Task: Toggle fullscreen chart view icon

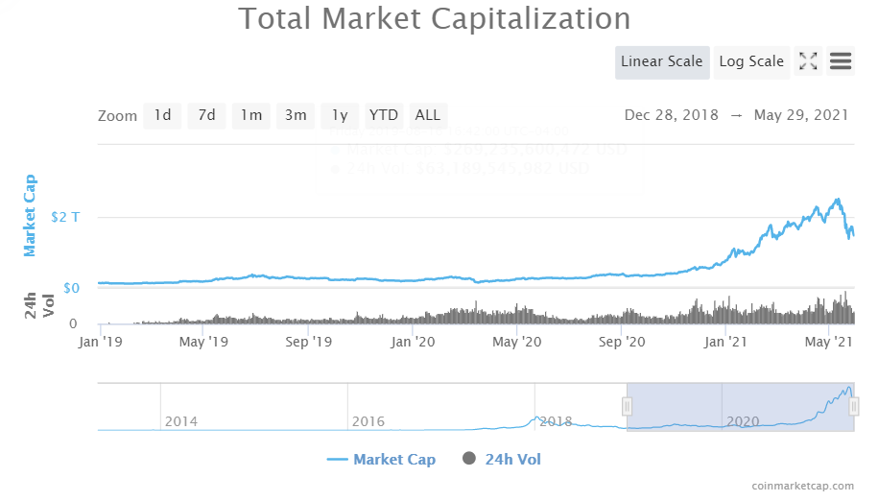Action: pyautogui.click(x=808, y=61)
